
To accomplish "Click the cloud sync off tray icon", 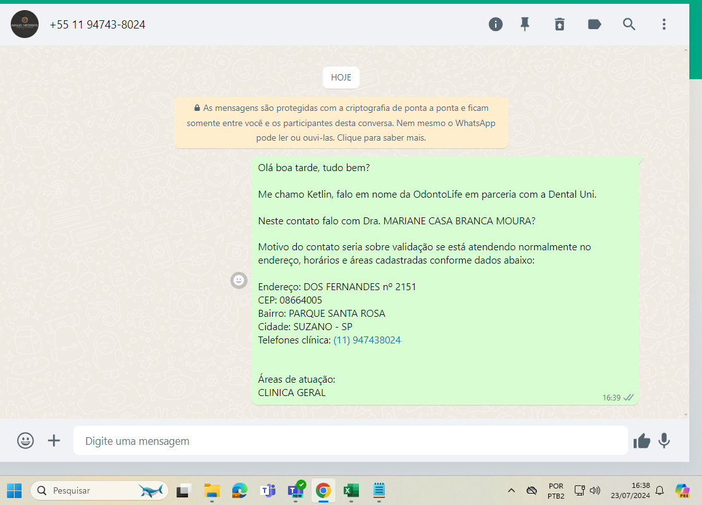I will coord(532,490).
